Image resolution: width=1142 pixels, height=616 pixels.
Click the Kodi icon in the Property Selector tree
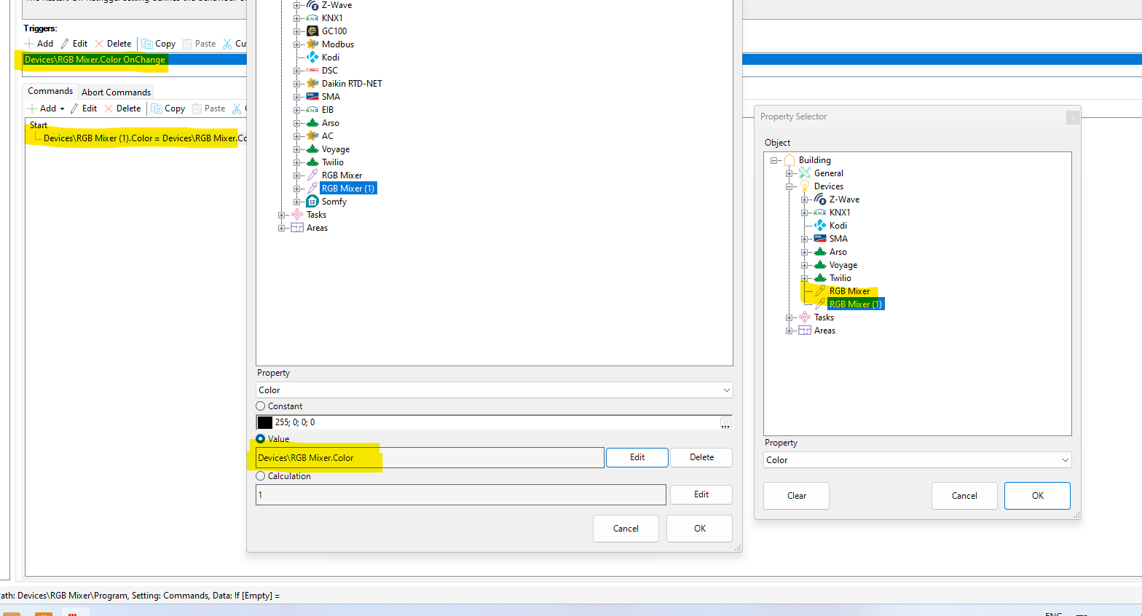[820, 226]
